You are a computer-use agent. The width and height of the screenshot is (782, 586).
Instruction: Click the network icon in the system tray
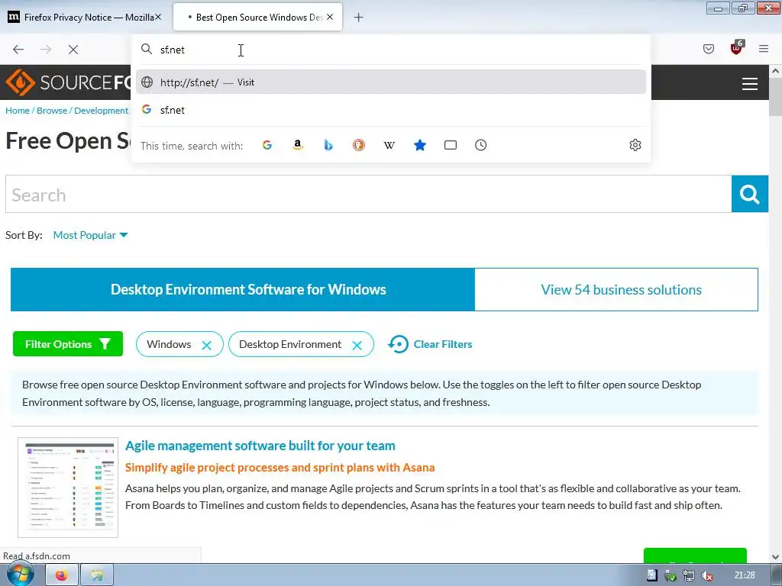click(x=689, y=576)
